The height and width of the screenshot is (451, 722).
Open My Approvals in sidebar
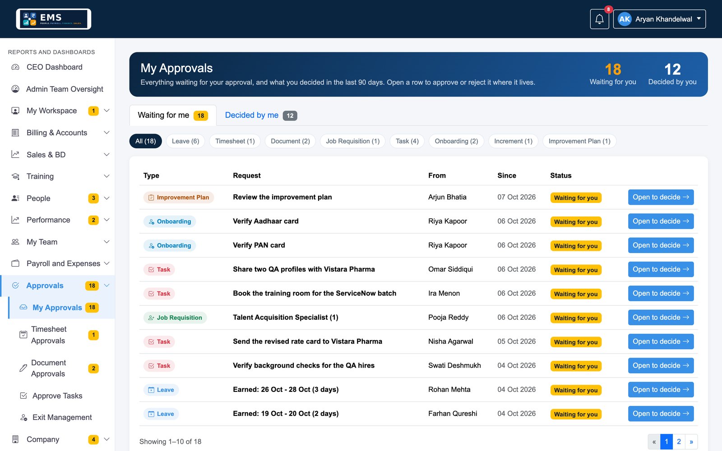62,308
